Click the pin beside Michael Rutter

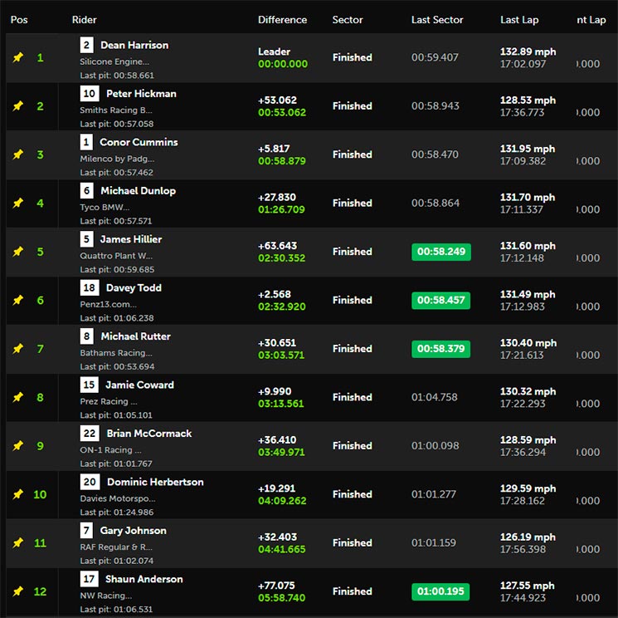pyautogui.click(x=18, y=349)
